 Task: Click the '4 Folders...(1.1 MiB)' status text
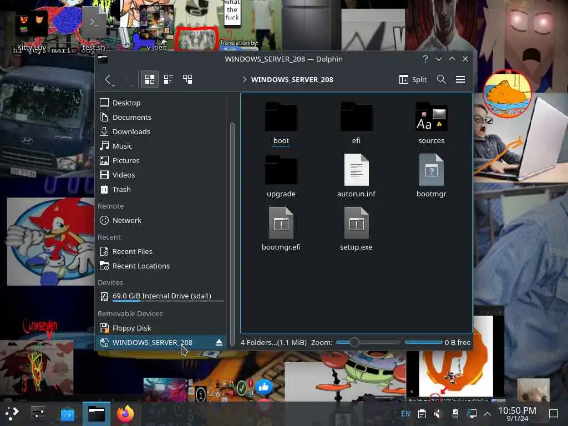tap(273, 343)
